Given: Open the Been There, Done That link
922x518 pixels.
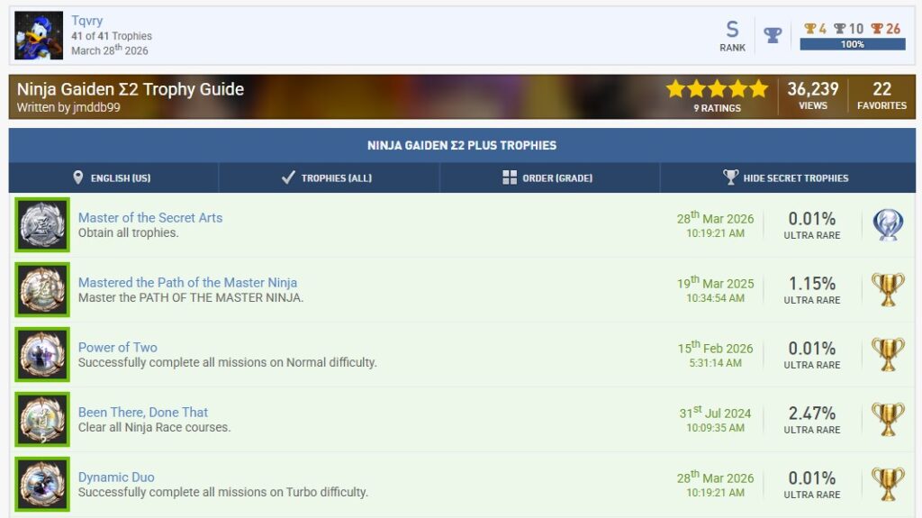Looking at the screenshot, I should tap(143, 413).
